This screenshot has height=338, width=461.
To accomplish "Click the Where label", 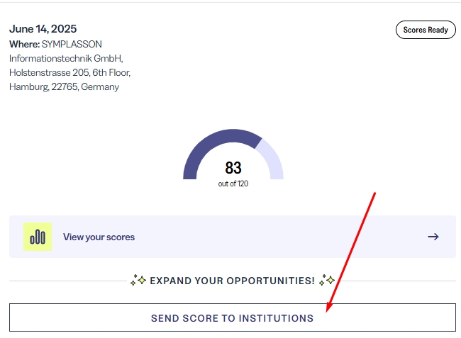I will (x=24, y=45).
